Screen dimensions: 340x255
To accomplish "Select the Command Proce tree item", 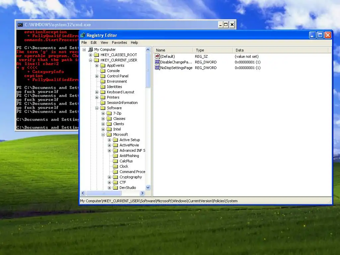I will (x=132, y=172).
